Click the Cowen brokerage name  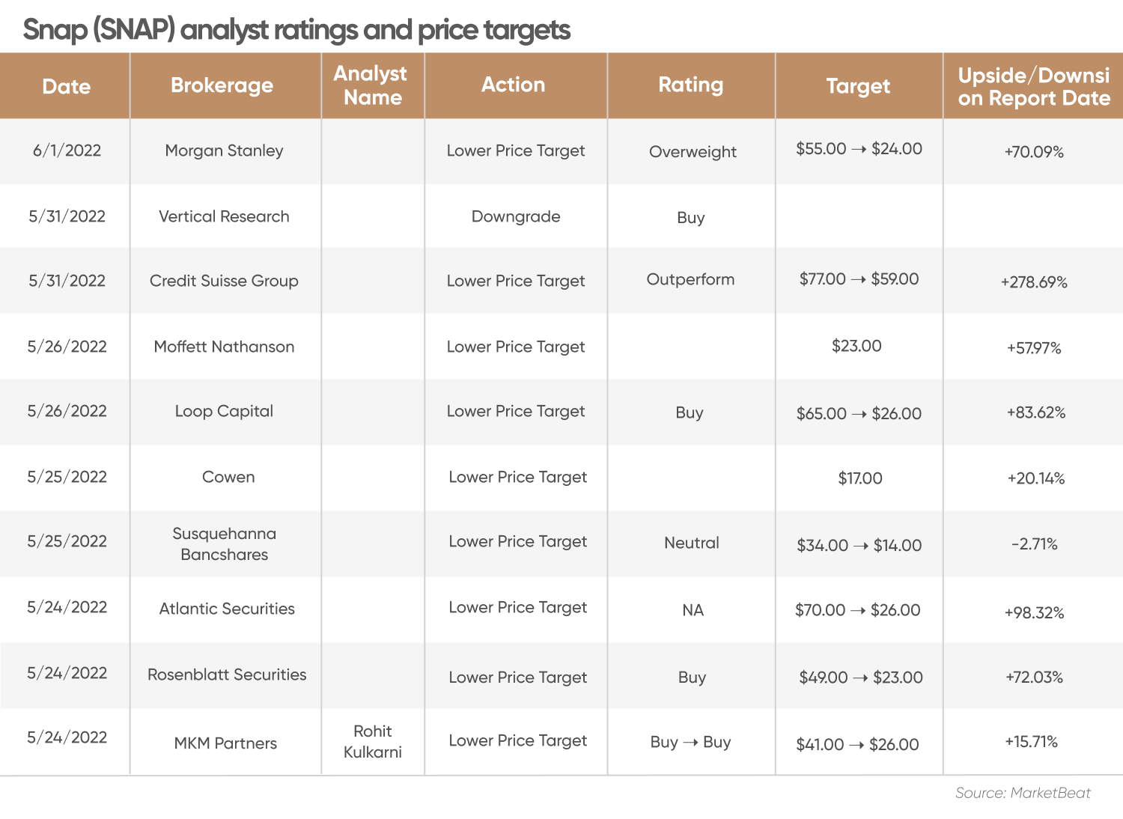pyautogui.click(x=228, y=477)
